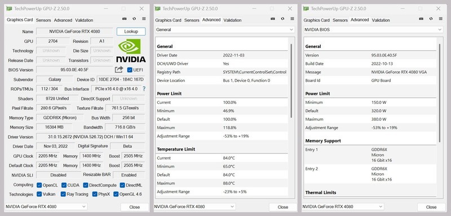Click the BIOS export share icon
Viewport: 451px width, 216px height.
click(119, 69)
